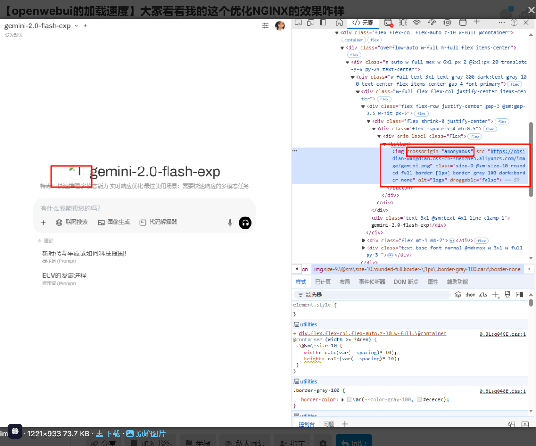Click the 下载 download link
Screen dimensions: 536x446
tap(108, 434)
